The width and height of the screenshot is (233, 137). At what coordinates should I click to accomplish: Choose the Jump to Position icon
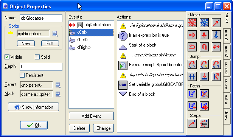[x=192, y=64]
